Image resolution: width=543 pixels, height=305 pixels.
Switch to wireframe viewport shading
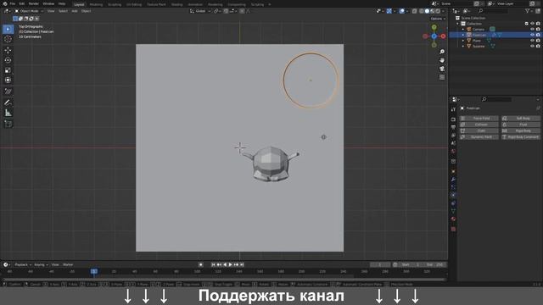(422, 11)
